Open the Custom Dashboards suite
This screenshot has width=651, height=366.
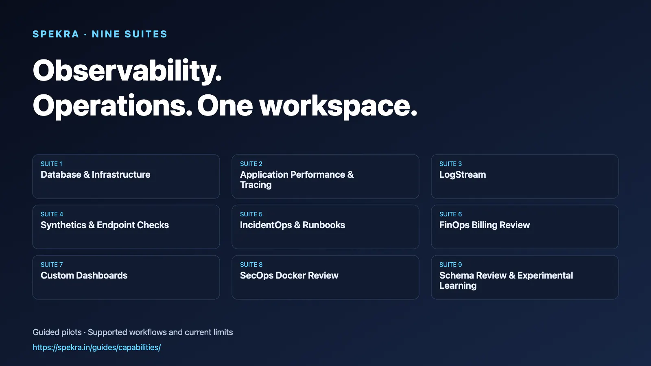[x=126, y=277]
